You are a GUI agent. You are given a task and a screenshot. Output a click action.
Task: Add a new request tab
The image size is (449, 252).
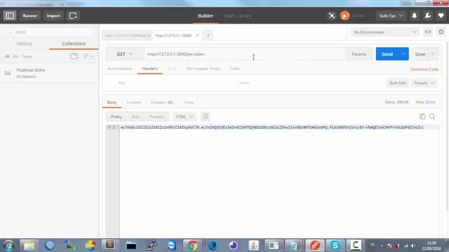click(x=208, y=36)
